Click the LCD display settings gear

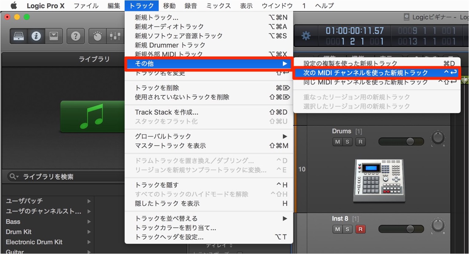click(306, 36)
